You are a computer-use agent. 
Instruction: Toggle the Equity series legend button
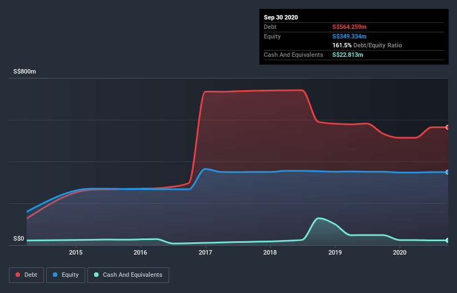[66, 275]
